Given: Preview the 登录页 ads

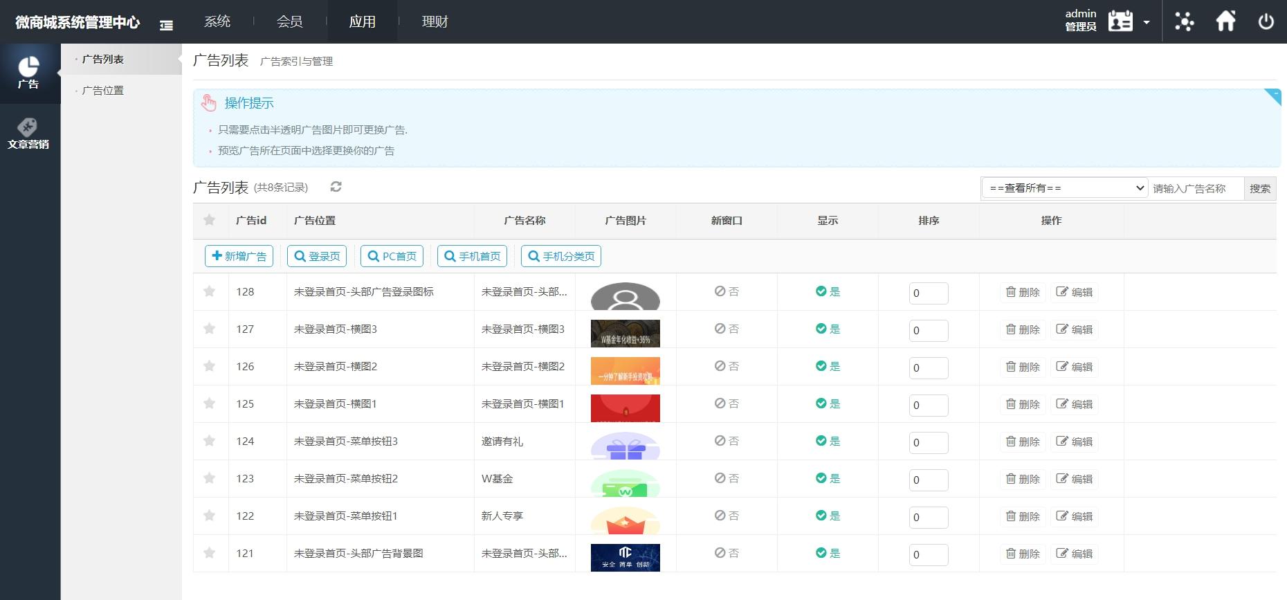Looking at the screenshot, I should 317,256.
